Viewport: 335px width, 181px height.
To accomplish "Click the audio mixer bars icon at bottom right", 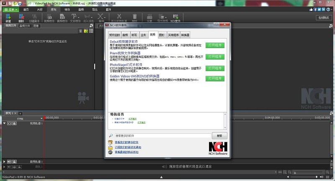I will (327, 177).
